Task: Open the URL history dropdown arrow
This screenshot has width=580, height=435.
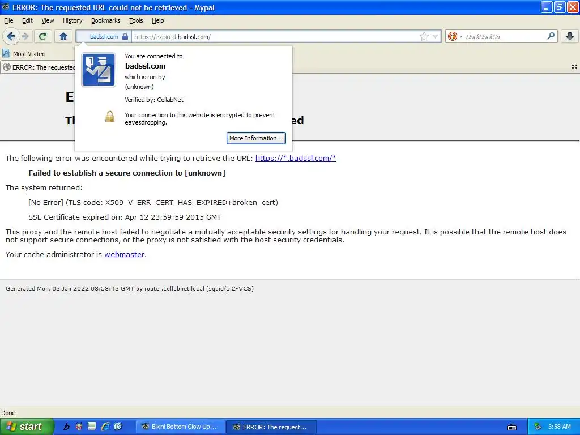Action: point(436,36)
